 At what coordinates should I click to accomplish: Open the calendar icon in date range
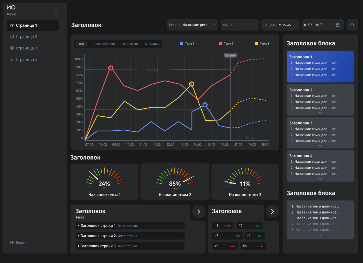tap(338, 25)
